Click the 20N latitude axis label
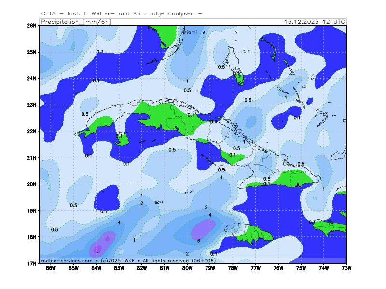The width and height of the screenshot is (386, 289). [x=32, y=184]
